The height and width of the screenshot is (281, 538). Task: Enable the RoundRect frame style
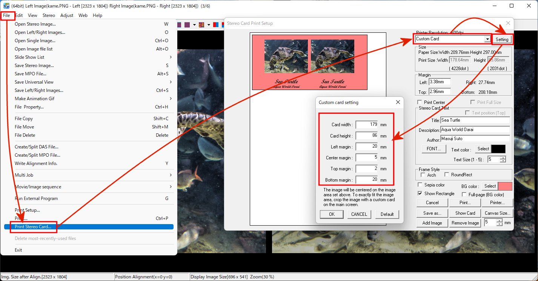click(447, 175)
